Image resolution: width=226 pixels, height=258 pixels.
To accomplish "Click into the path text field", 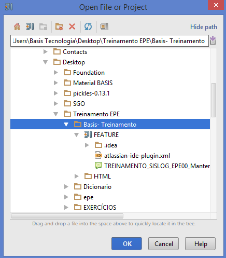I will pos(109,41).
